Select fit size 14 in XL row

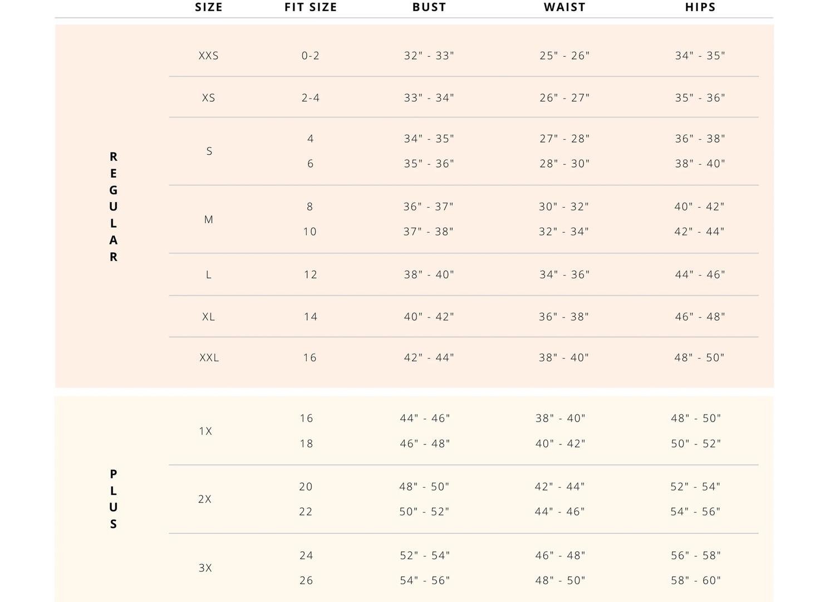(x=311, y=317)
